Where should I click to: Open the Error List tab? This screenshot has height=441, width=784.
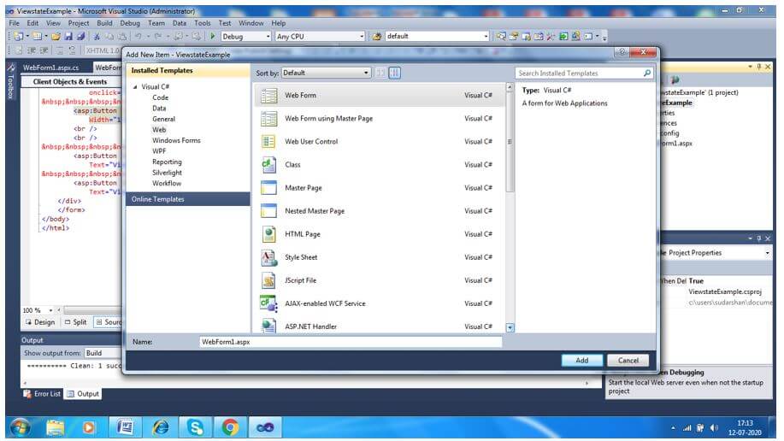(x=43, y=394)
